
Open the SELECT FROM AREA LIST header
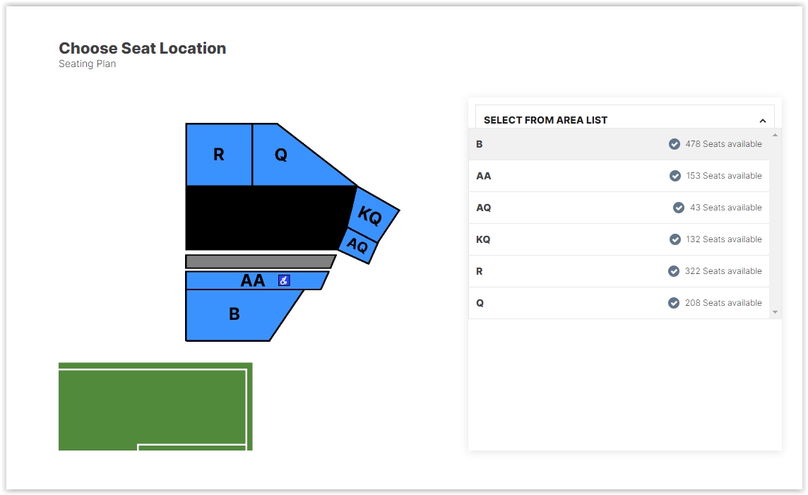pos(624,118)
